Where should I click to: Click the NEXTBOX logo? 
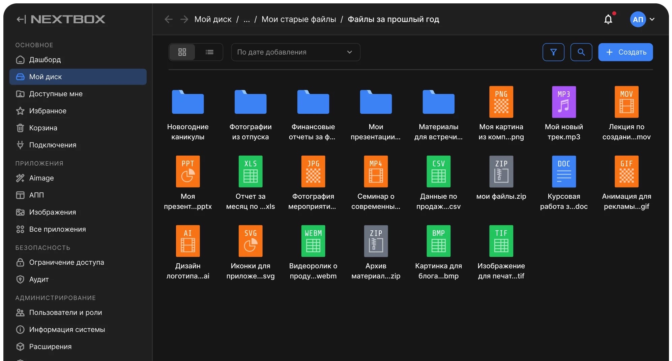[x=68, y=19]
